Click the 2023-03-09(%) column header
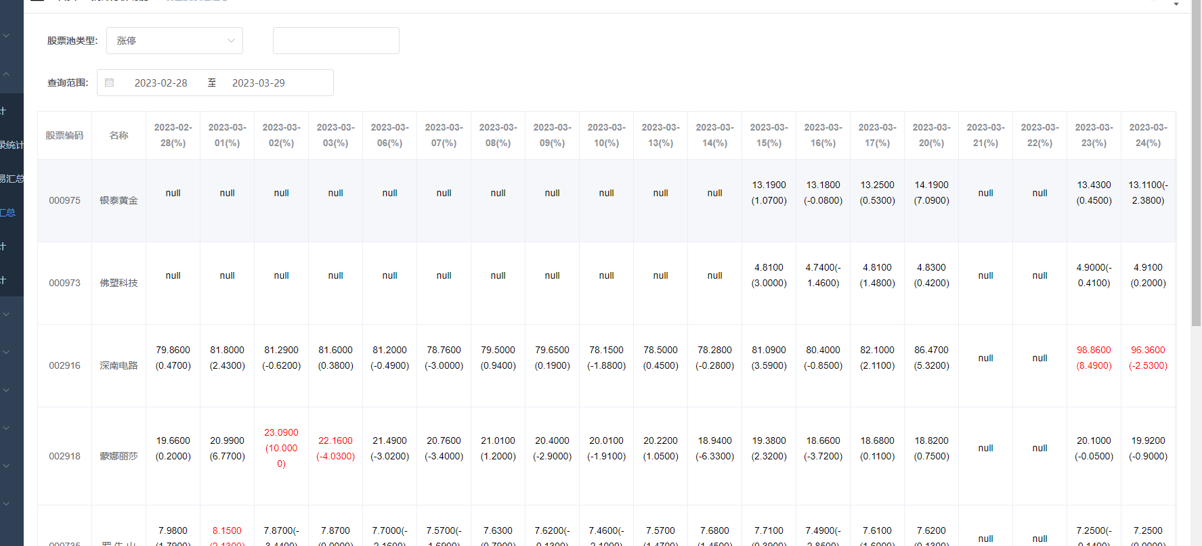This screenshot has width=1202, height=546. coord(552,135)
